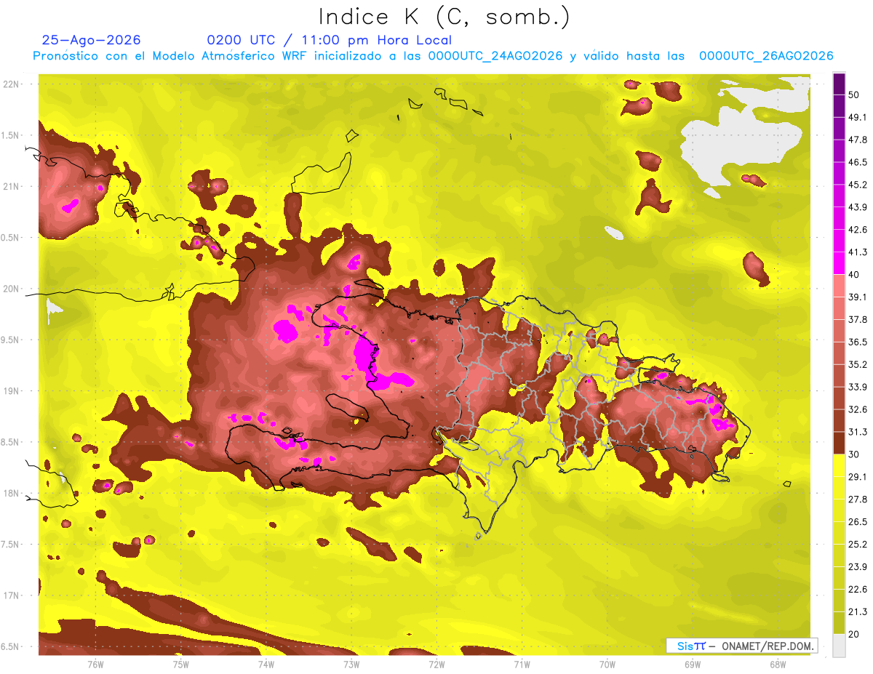
Task: Click the colorbar value "36.5"
Action: tap(858, 342)
